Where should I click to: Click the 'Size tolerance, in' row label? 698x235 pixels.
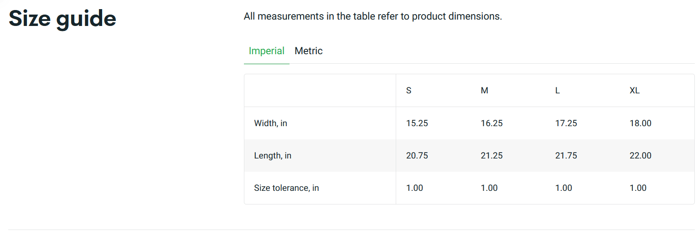(286, 188)
